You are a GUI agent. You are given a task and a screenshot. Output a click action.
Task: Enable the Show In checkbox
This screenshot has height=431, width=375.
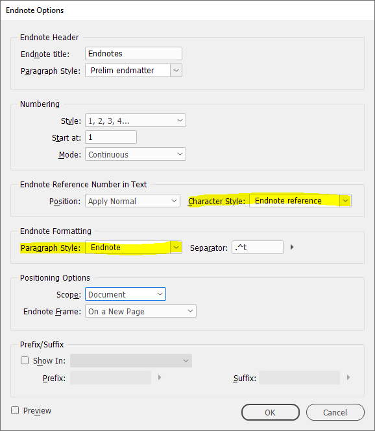25,360
